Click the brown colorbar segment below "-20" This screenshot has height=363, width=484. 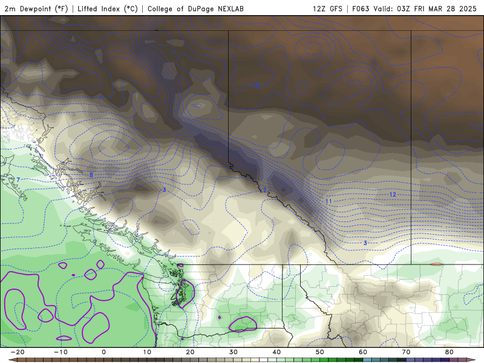coord(22,360)
